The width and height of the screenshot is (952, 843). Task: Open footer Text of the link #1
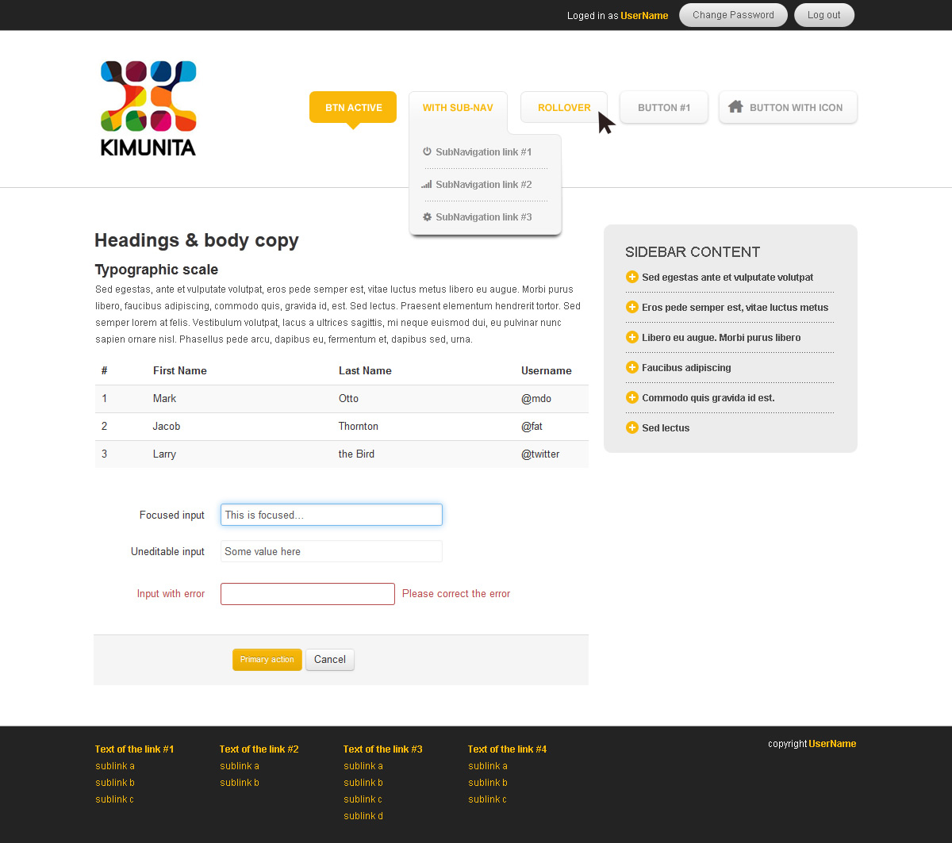point(134,749)
